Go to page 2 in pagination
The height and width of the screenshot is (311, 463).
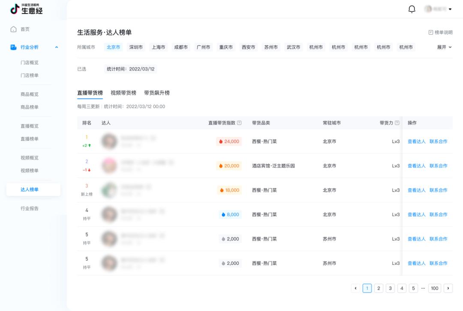(379, 288)
